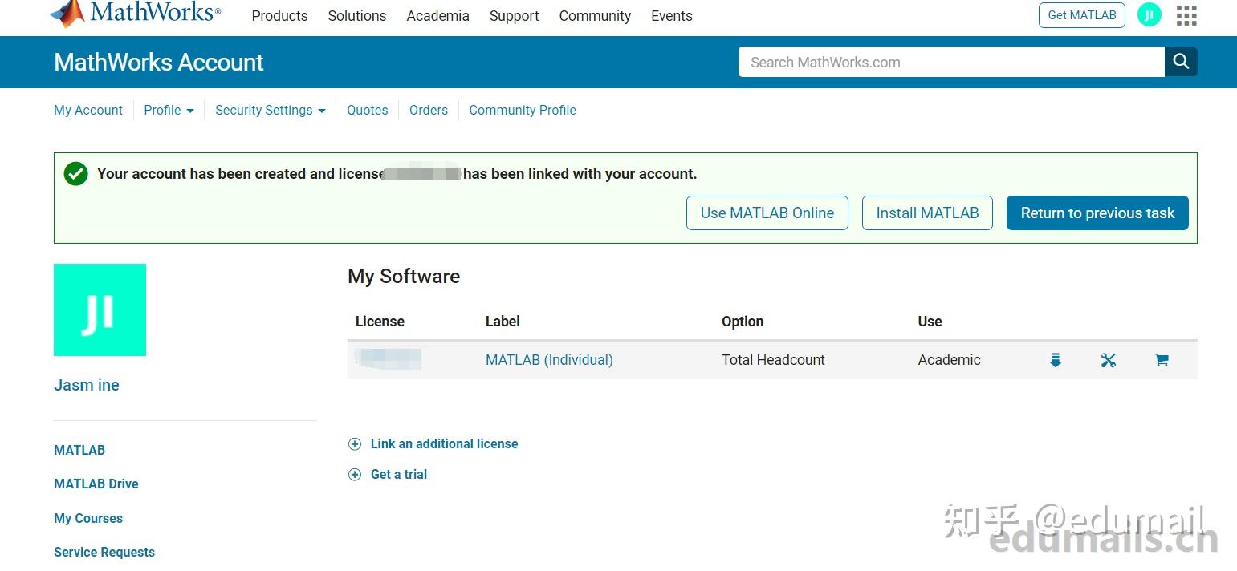The height and width of the screenshot is (571, 1237).
Task: Click the large JI profile picture
Action: [100, 310]
